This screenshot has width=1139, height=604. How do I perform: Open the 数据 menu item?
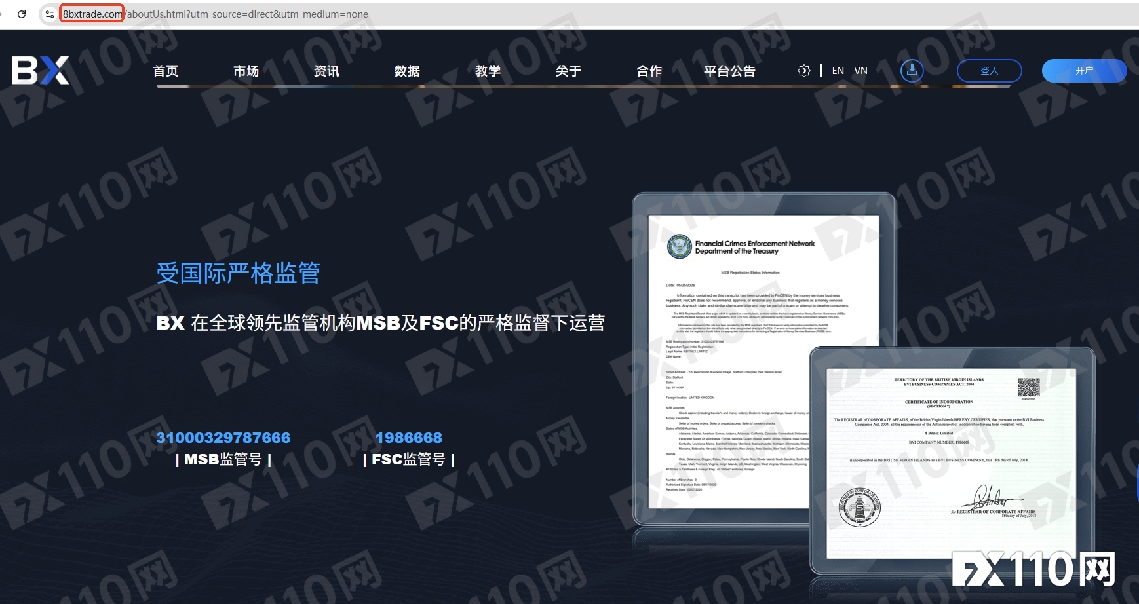coord(408,71)
